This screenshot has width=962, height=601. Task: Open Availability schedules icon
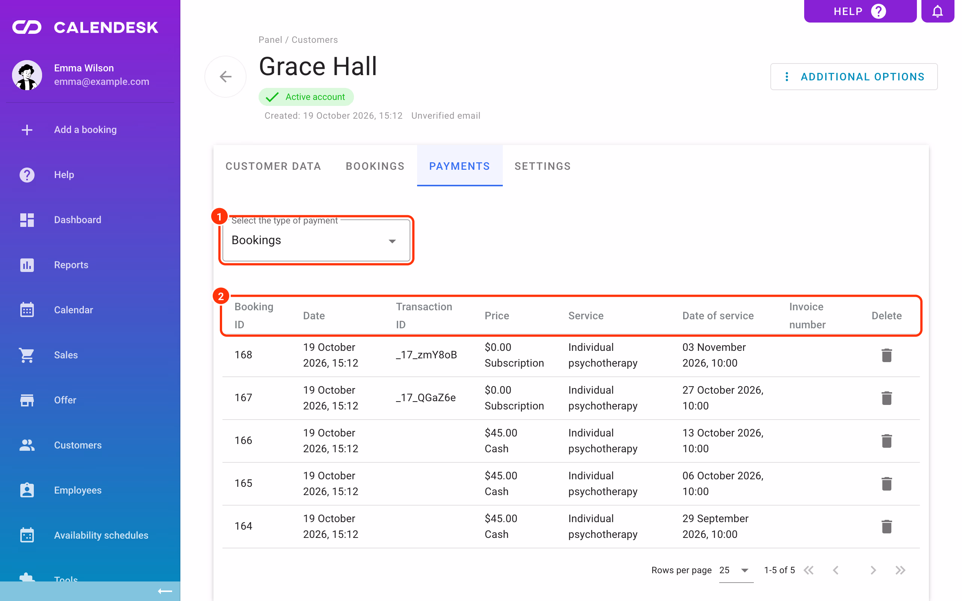(x=27, y=535)
